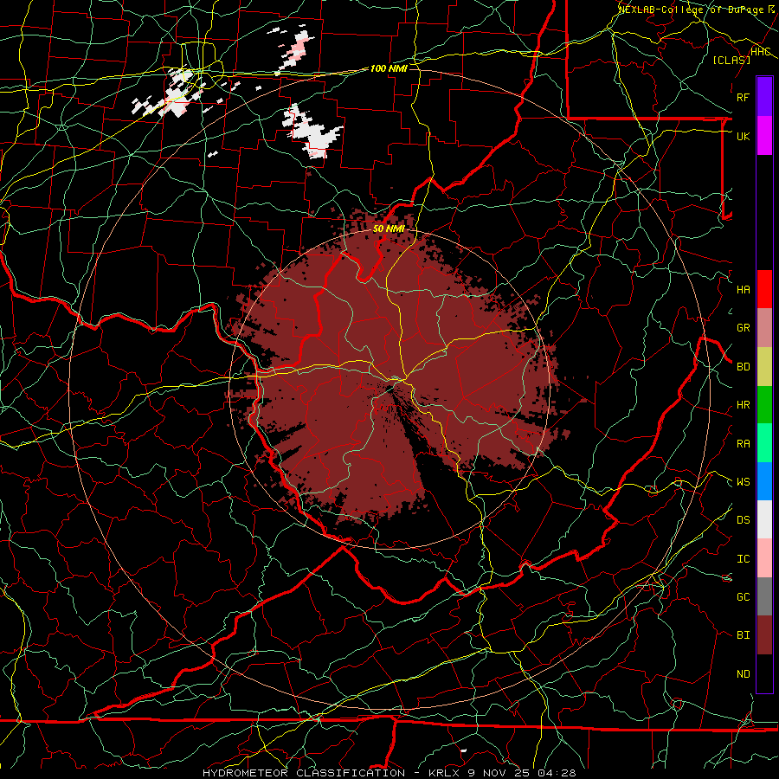This screenshot has width=779, height=779.
Task: Click the white DS color swatch
Action: [764, 519]
